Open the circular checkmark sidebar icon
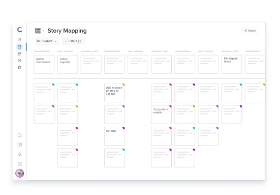Image resolution: width=280 pixels, height=195 pixels. (19, 61)
